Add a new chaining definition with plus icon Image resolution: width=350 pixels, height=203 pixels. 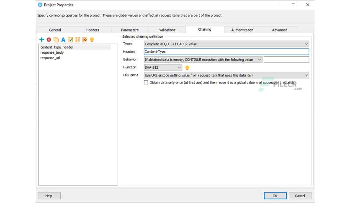[x=41, y=39]
